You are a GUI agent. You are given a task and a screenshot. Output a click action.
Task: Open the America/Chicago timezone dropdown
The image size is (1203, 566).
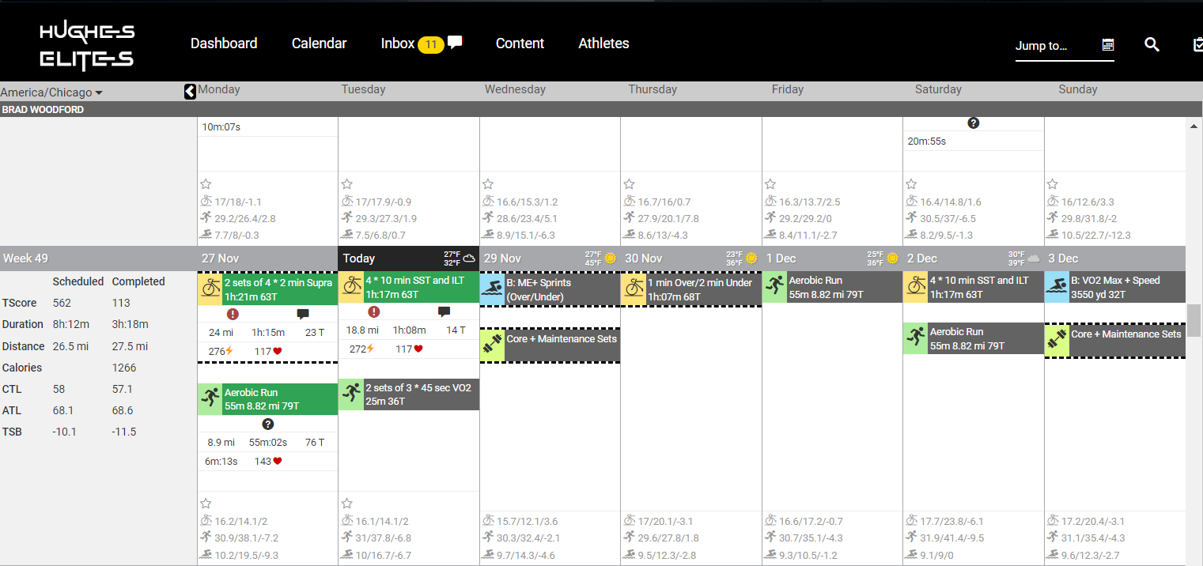[x=52, y=92]
